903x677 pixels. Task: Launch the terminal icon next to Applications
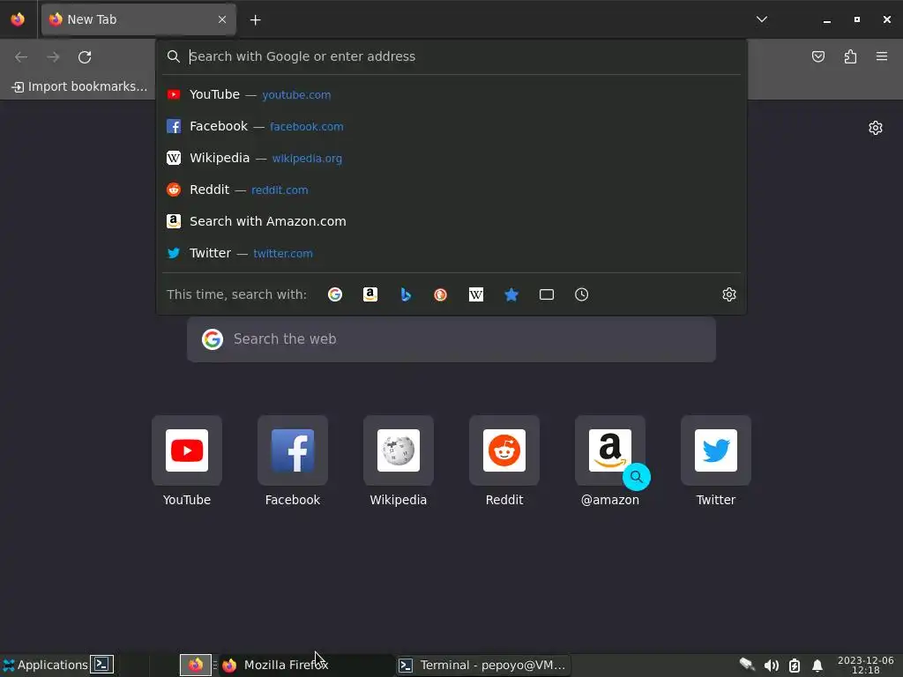pyautogui.click(x=101, y=665)
